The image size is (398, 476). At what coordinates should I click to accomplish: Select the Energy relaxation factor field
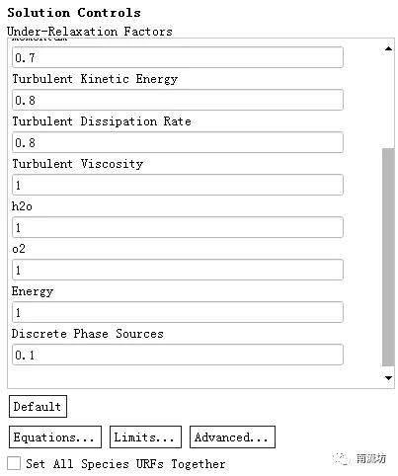point(178,312)
